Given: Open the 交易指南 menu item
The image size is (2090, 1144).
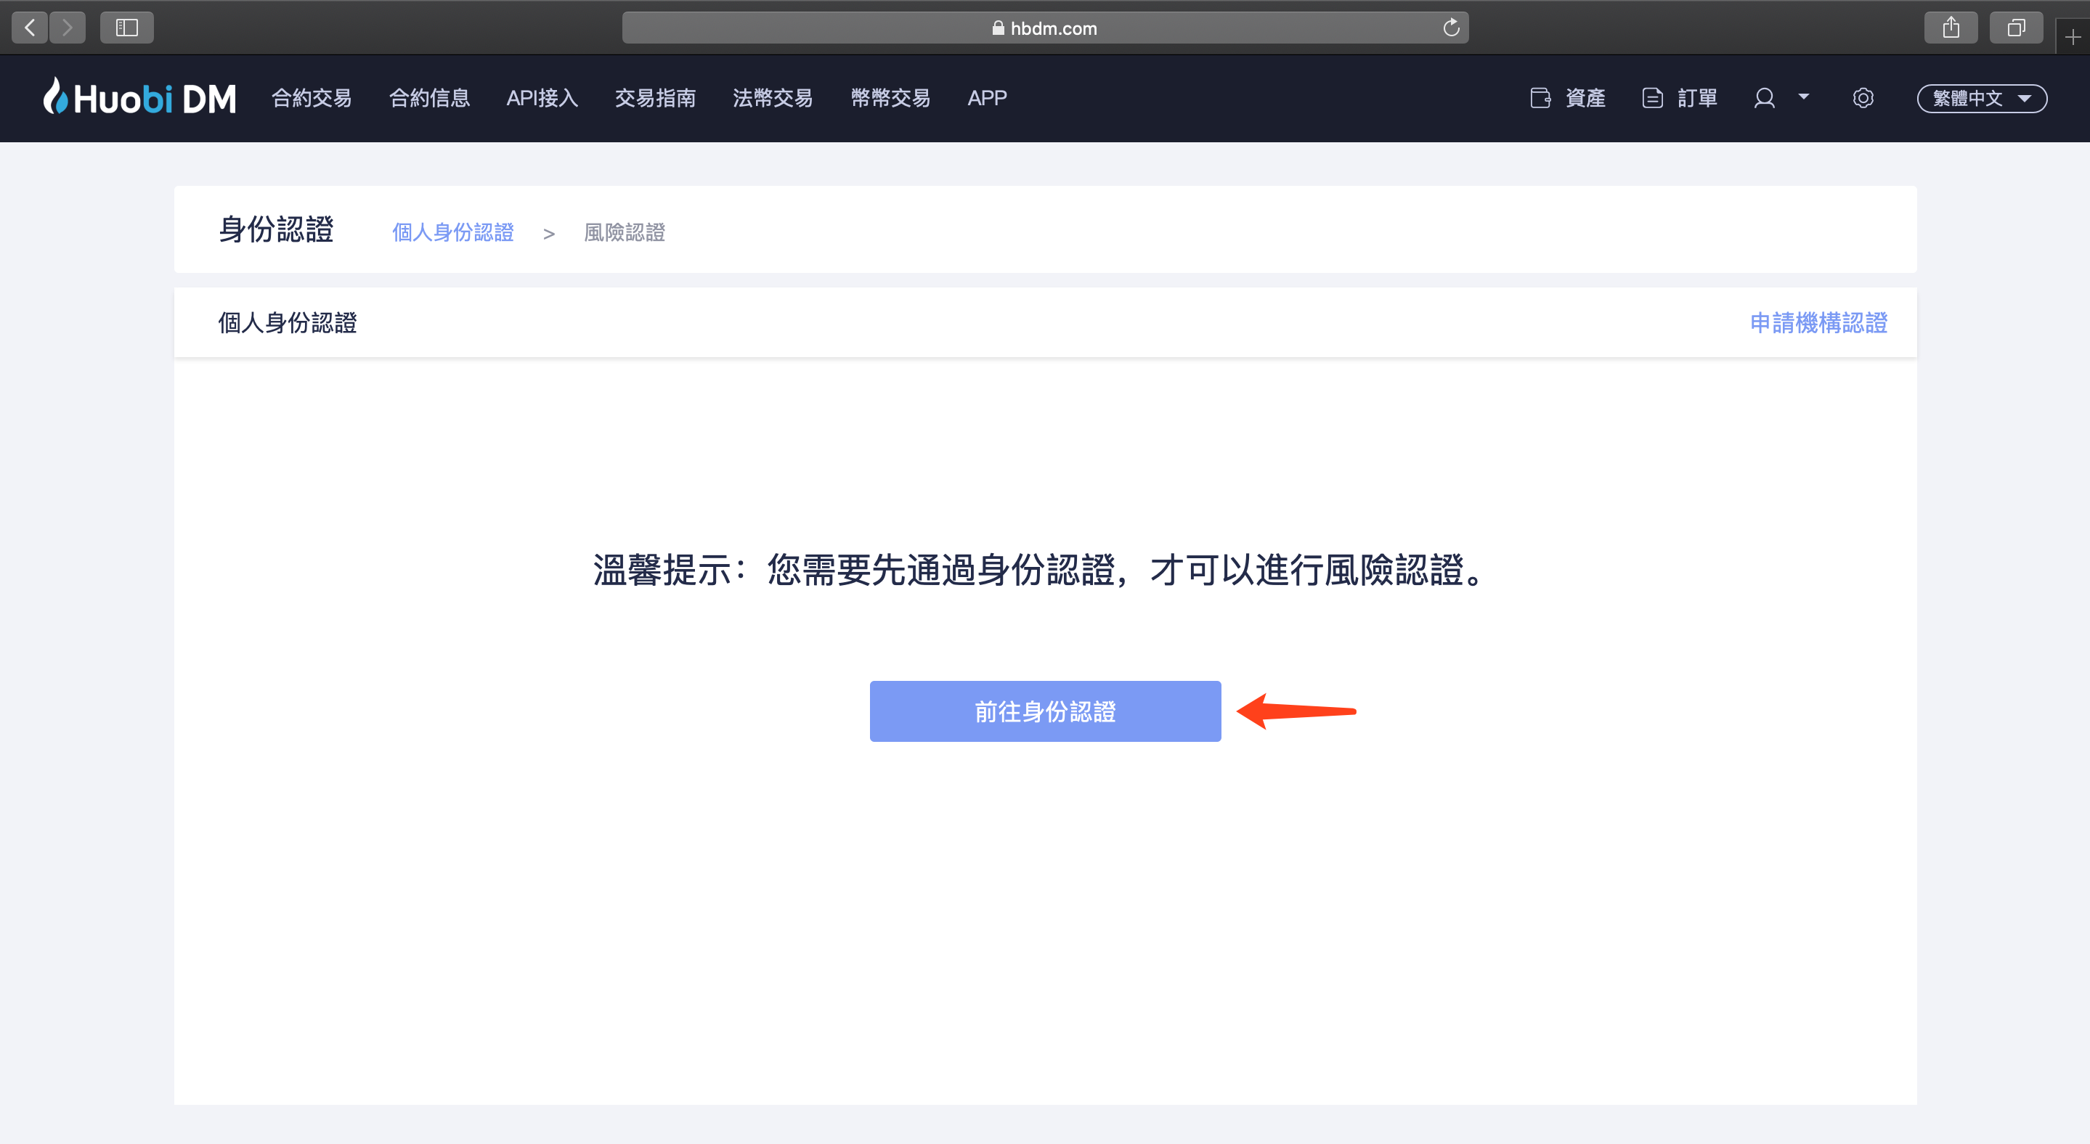Looking at the screenshot, I should 655,98.
